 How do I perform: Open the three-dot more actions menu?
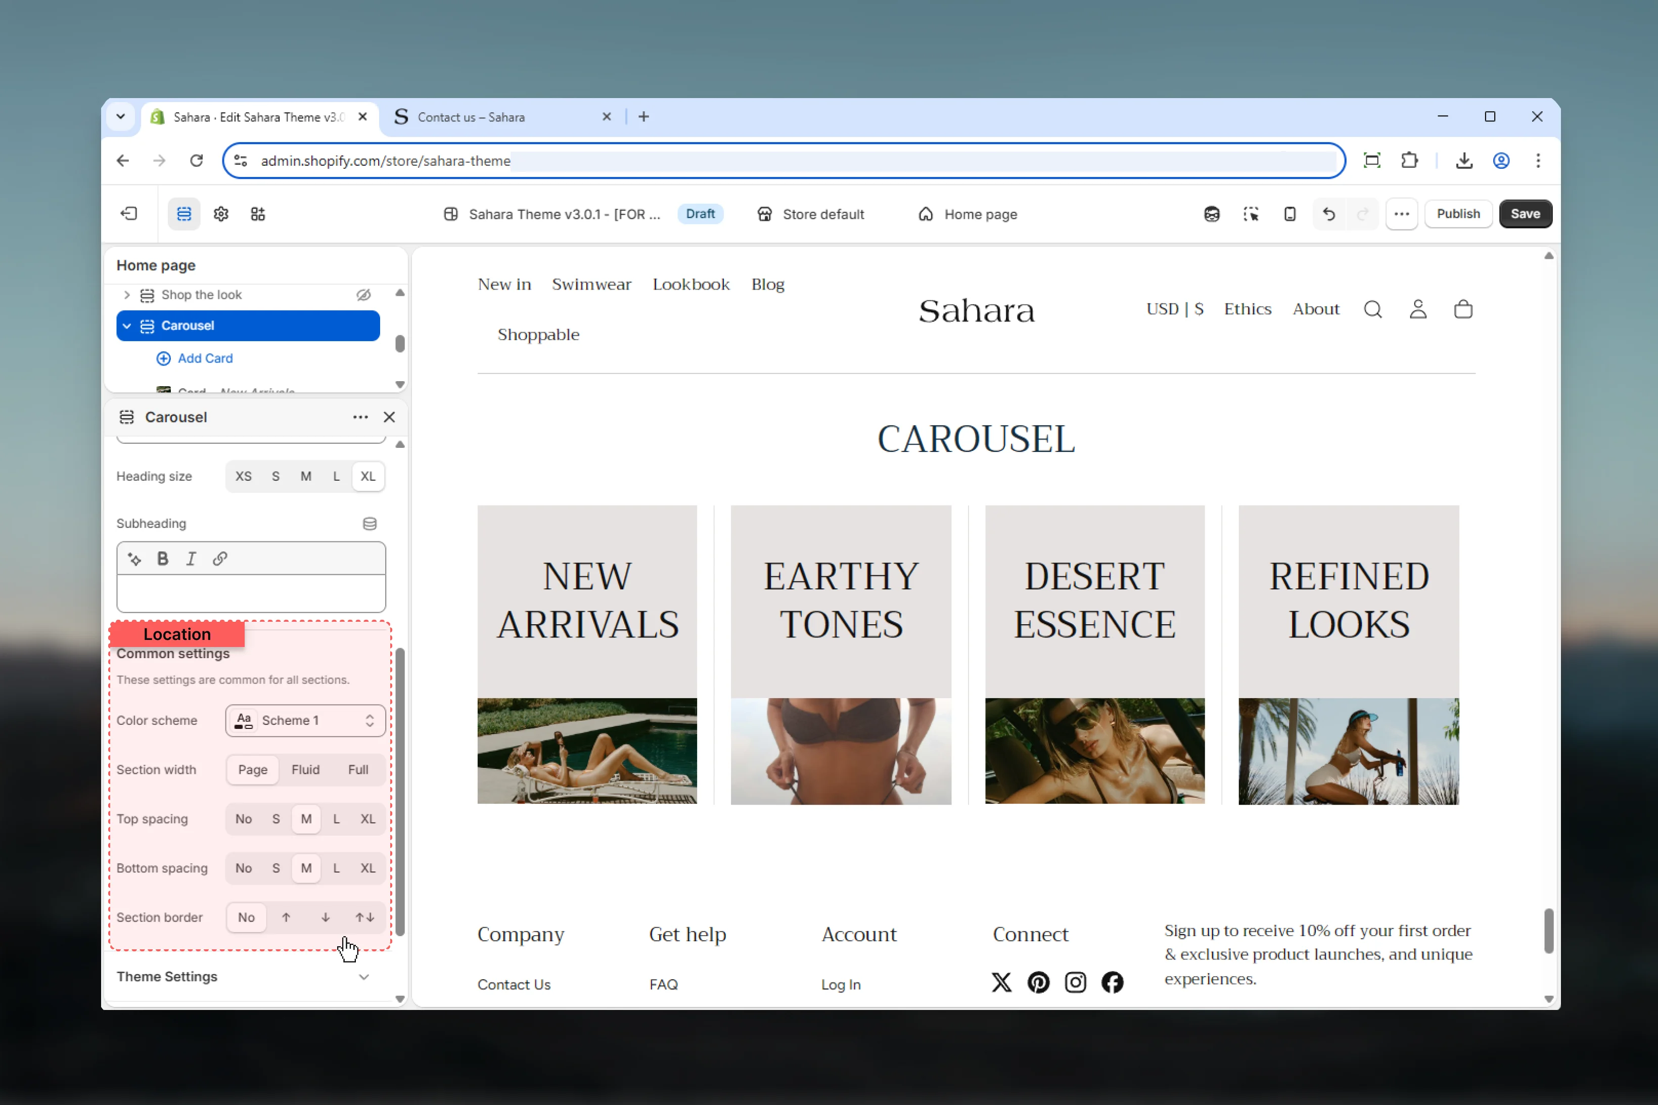(x=1401, y=213)
